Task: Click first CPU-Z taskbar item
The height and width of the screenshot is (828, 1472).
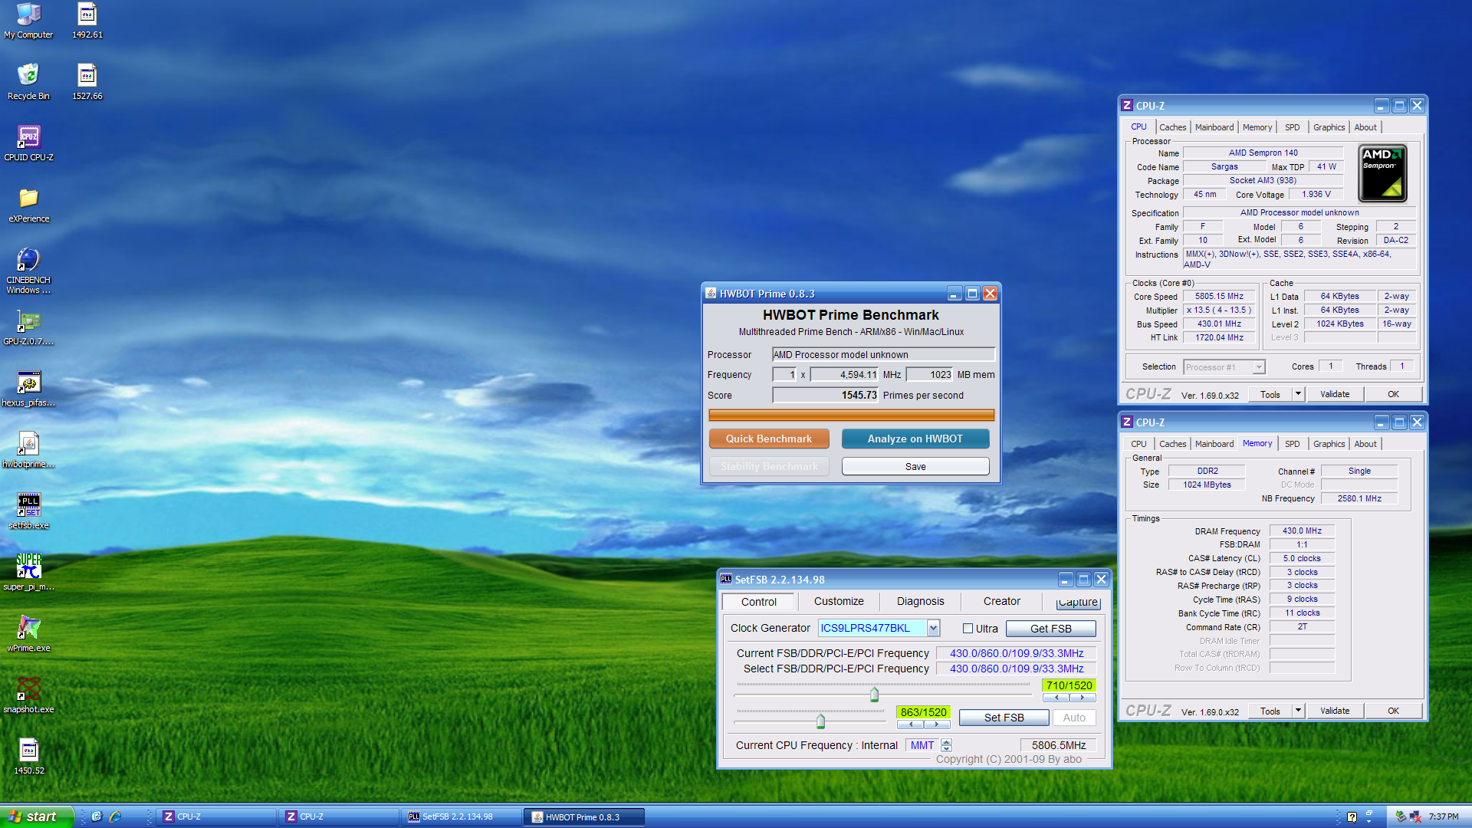Action: tap(216, 816)
